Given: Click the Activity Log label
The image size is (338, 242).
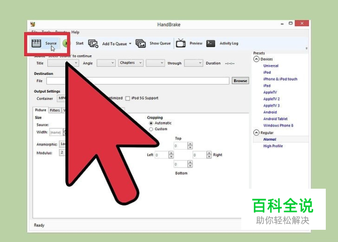Looking at the screenshot, I should 229,44.
